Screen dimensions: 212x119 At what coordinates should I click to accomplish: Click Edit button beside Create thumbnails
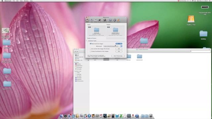point(119,51)
